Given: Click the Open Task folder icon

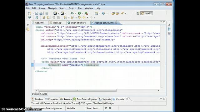Looking at the screenshot, I should [x=117, y=13].
